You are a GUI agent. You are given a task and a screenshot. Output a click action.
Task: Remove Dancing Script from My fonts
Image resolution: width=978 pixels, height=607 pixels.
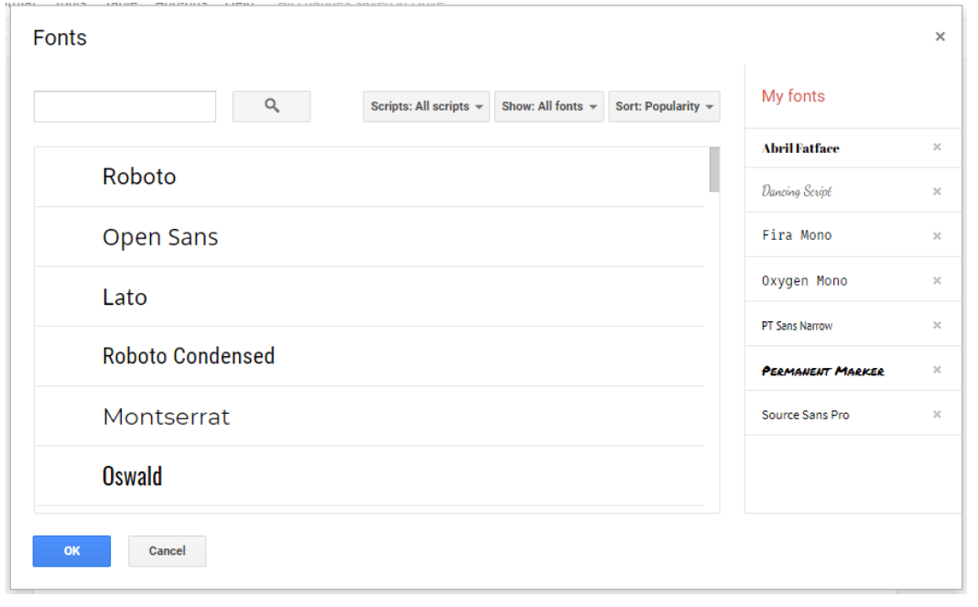tap(937, 190)
